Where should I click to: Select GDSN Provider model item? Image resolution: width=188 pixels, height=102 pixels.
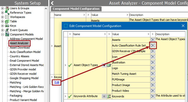pyautogui.click(x=23, y=69)
